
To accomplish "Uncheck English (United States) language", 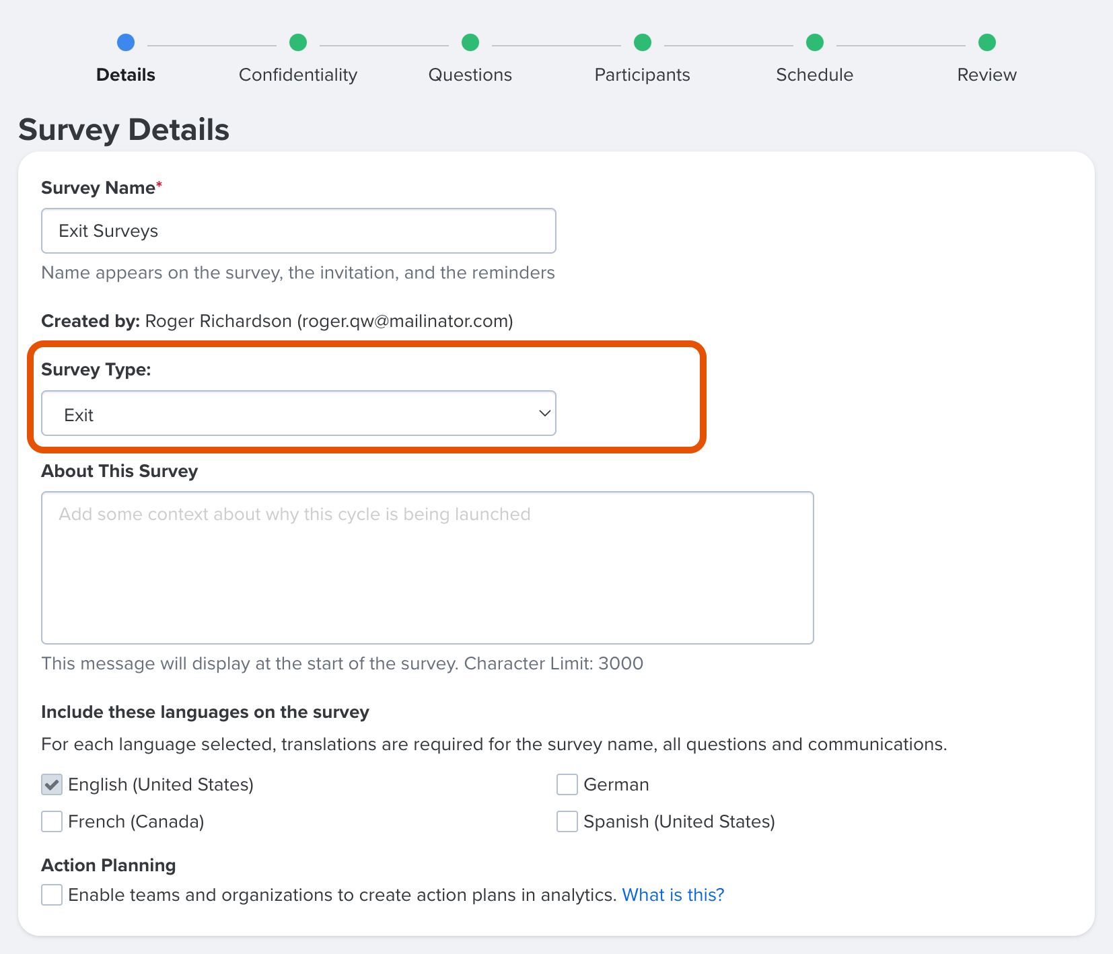I will (52, 784).
